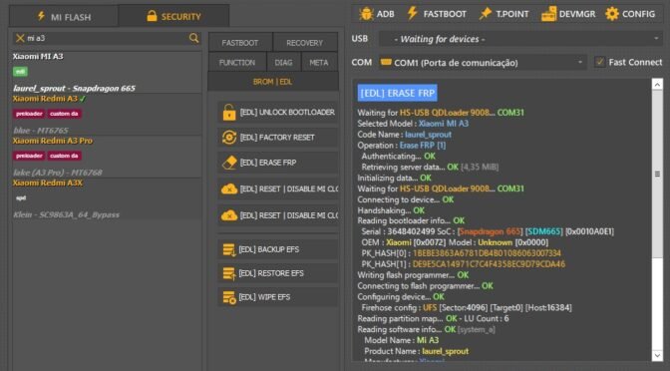Click EDL Unlock Bootloader padlock icon
The image size is (670, 371).
click(x=229, y=113)
